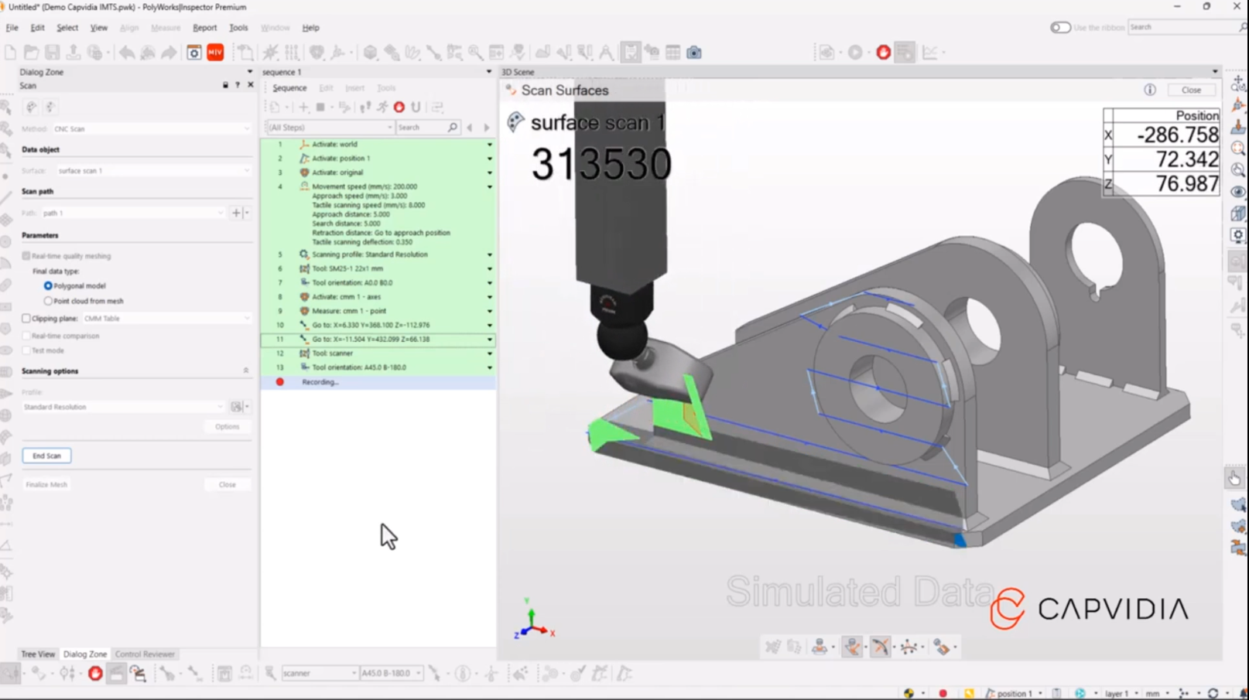
Task: Click the search magnifier in sequence panel
Action: click(453, 128)
